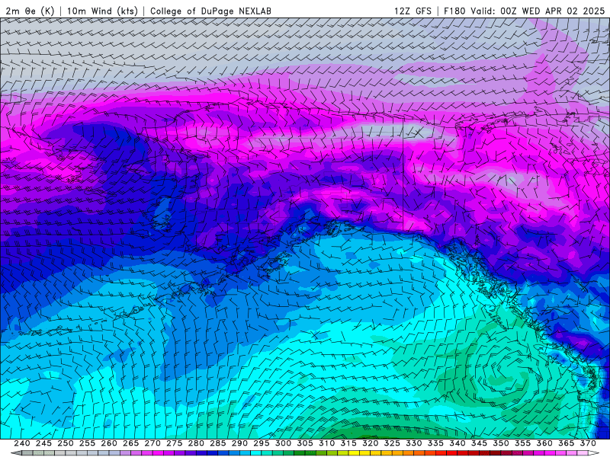Select the 290 value on the legend

point(239,443)
